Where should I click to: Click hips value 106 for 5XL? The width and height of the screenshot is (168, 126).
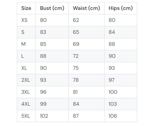[x=113, y=116]
